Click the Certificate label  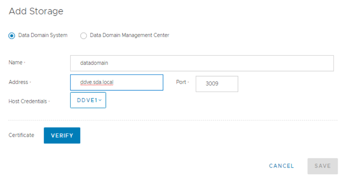(21, 135)
